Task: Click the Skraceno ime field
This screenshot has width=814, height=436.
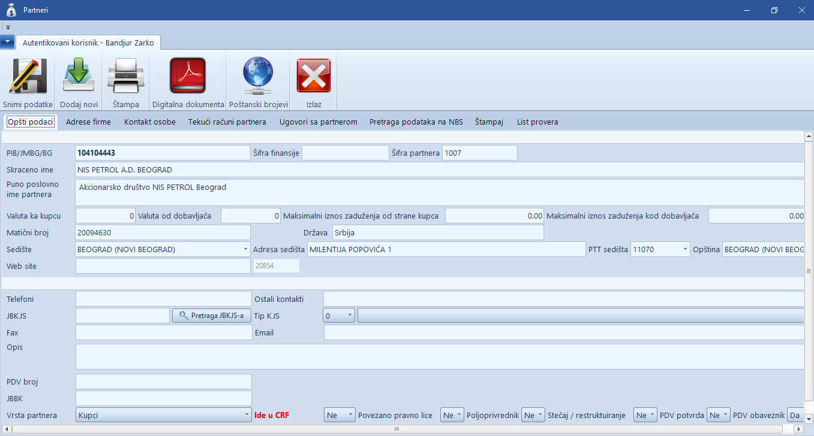Action: pyautogui.click(x=440, y=169)
